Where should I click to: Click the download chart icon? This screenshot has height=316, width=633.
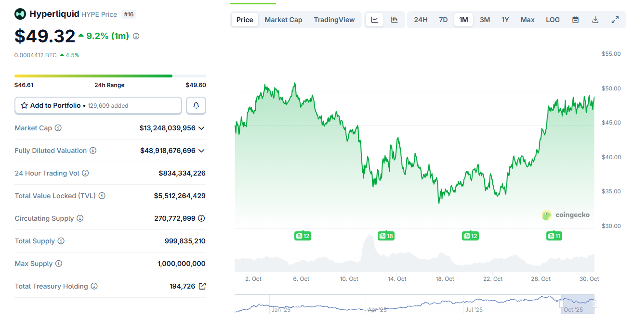595,20
